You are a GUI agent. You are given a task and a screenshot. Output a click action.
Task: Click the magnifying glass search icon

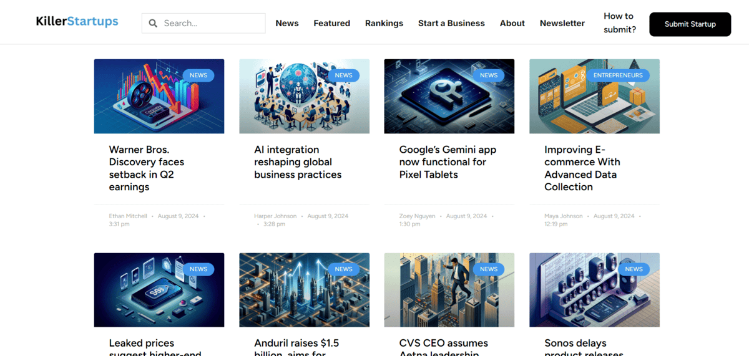(153, 24)
